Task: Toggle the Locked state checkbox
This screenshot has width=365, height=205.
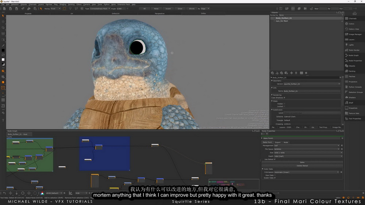Action: tap(284, 106)
